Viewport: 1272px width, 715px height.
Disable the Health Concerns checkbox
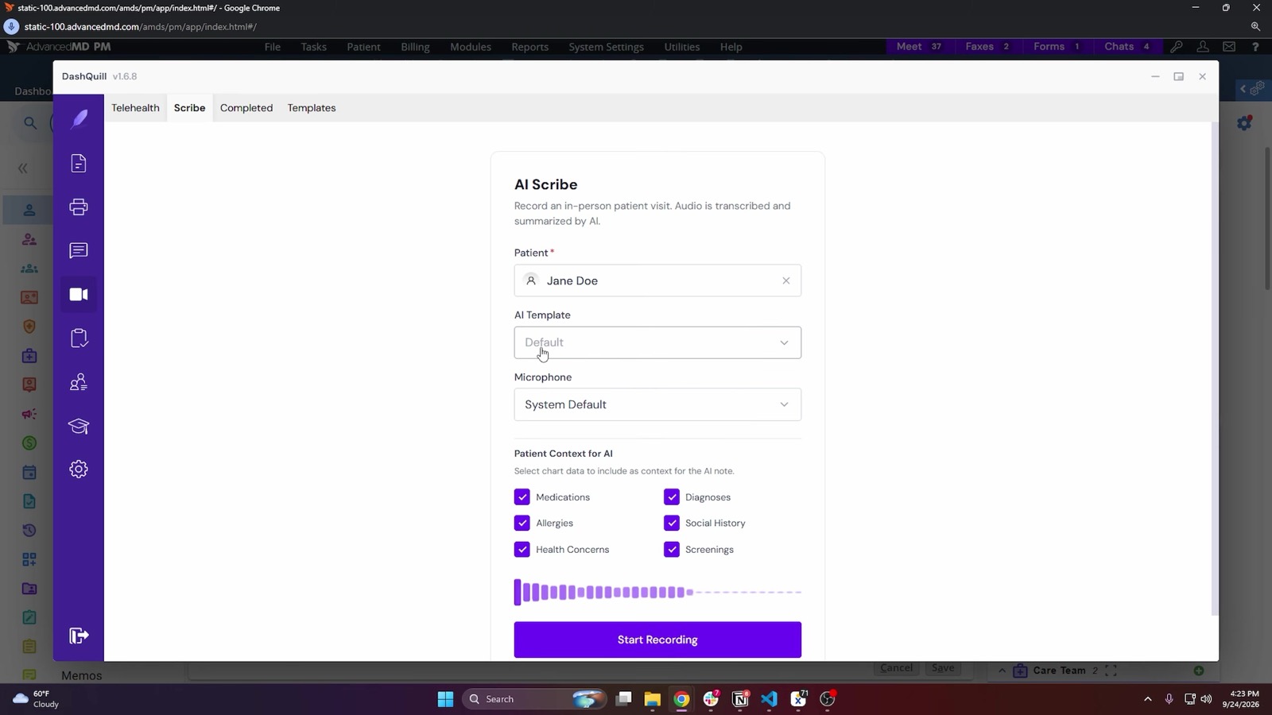(522, 550)
